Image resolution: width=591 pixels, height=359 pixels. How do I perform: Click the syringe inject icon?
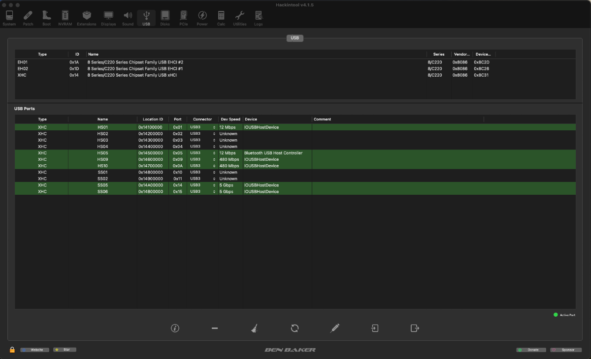[x=335, y=328]
